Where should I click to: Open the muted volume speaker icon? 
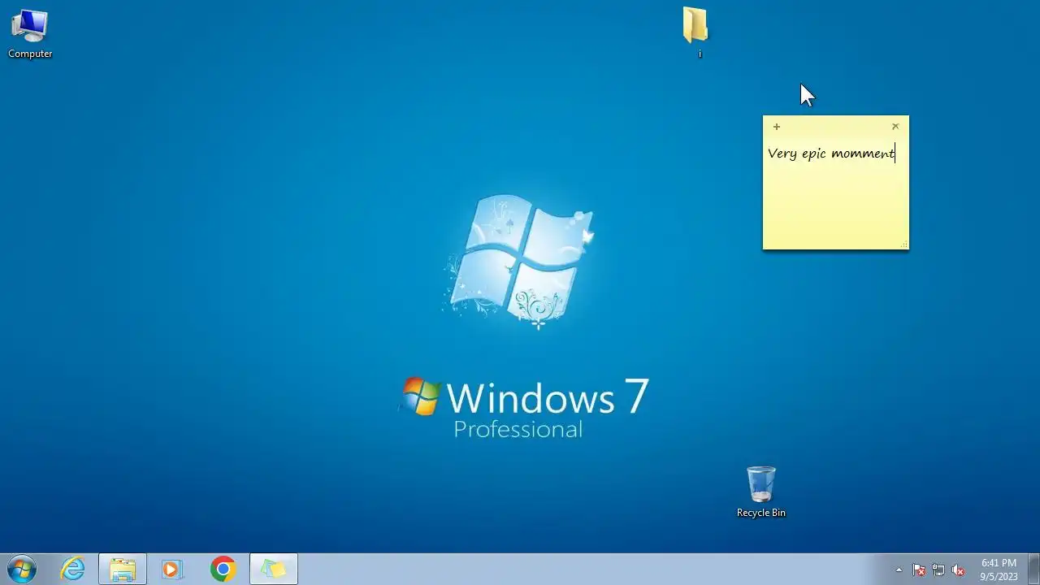tap(958, 570)
